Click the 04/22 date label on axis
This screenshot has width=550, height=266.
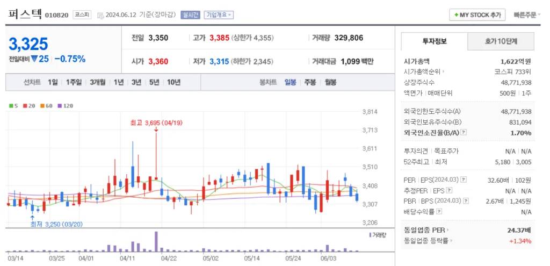point(168,258)
